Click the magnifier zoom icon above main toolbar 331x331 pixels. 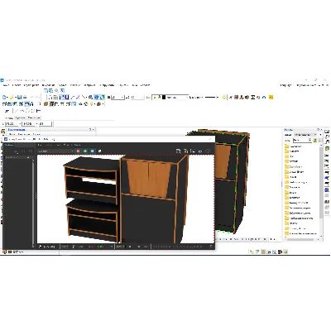click(56, 90)
